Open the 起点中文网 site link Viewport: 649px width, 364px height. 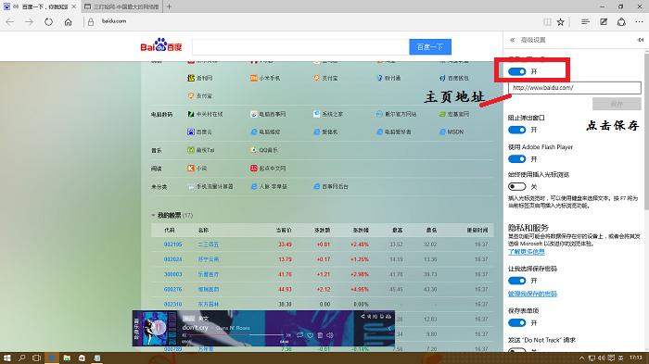tap(268, 169)
